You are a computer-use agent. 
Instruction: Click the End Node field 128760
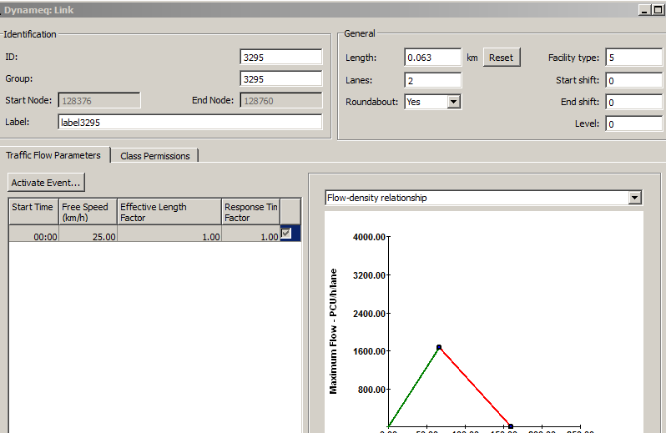tap(280, 101)
